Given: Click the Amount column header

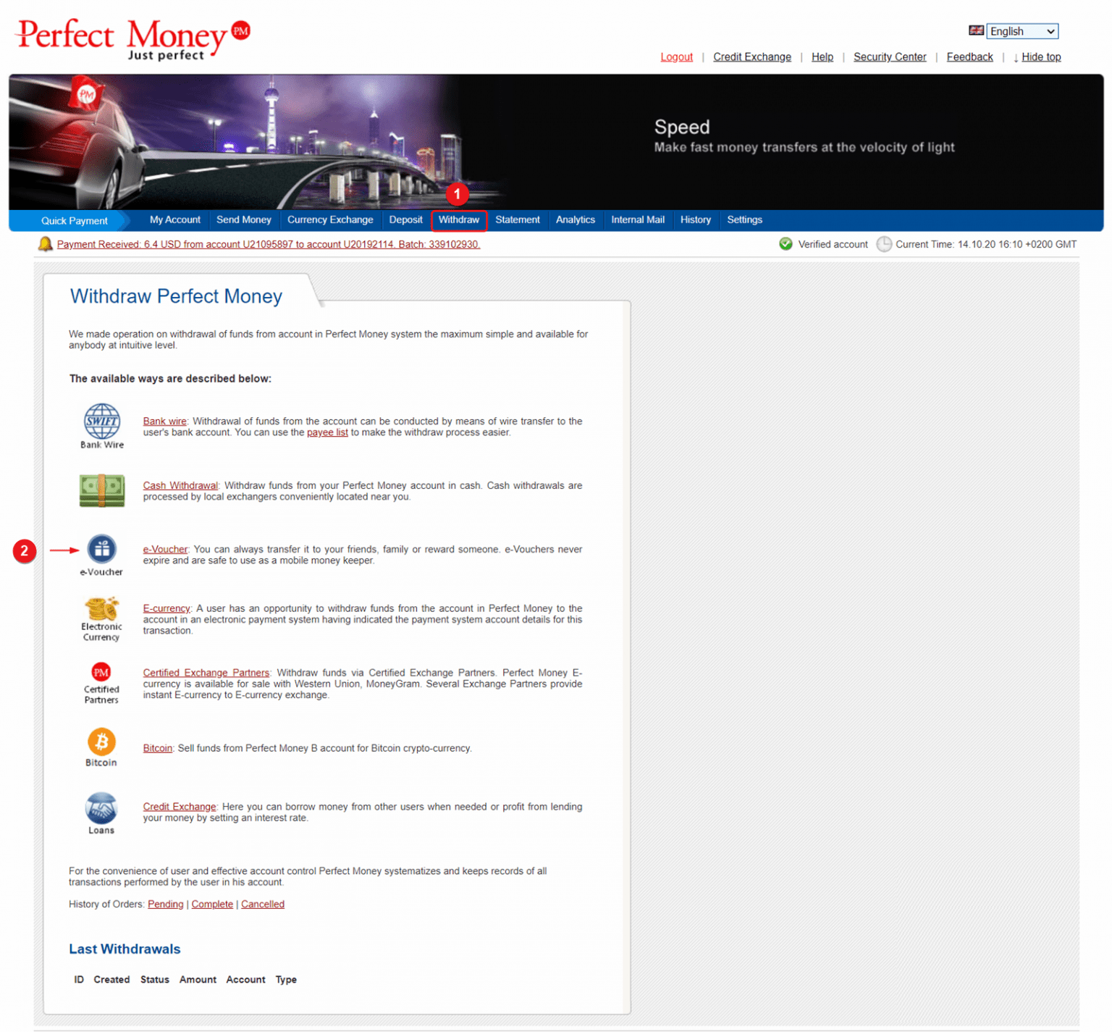Looking at the screenshot, I should [198, 980].
